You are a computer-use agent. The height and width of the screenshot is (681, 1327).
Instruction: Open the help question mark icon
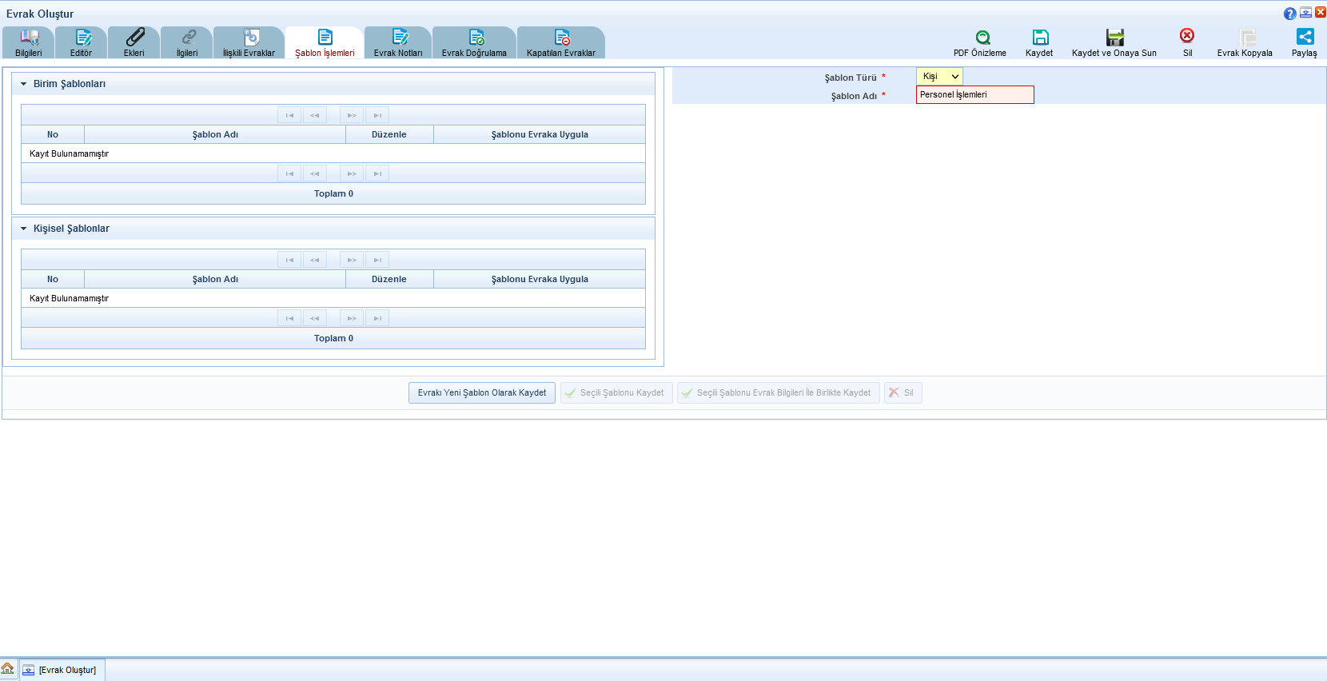point(1289,14)
